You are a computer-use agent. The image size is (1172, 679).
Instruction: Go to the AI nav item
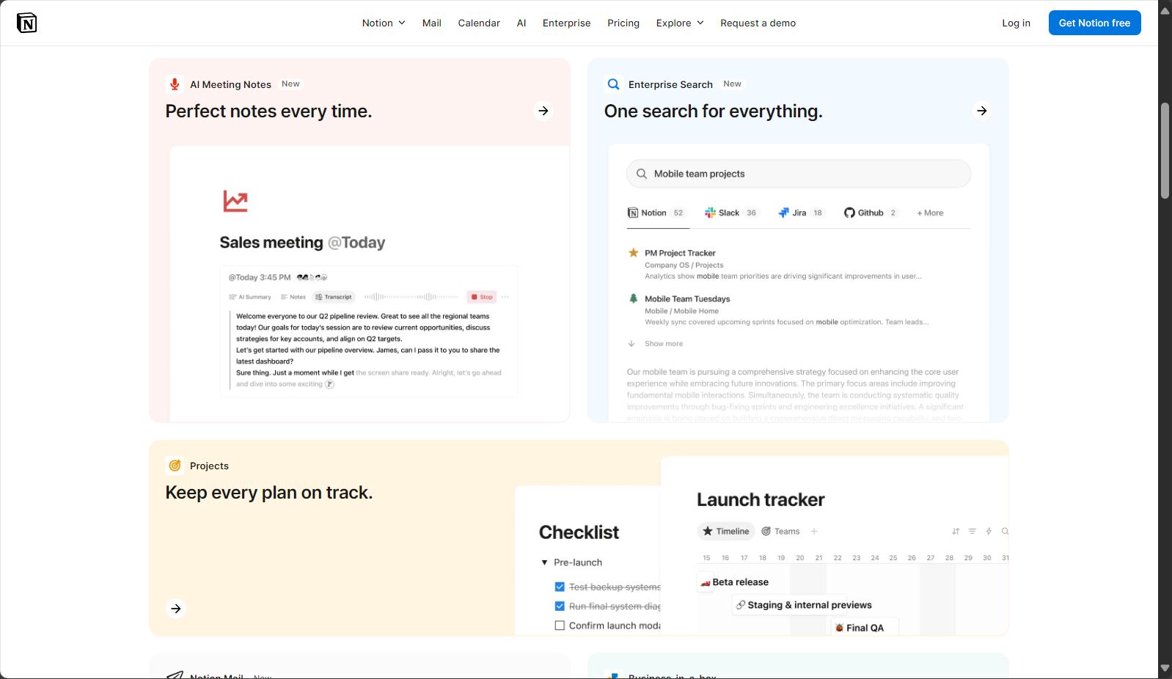pyautogui.click(x=521, y=23)
